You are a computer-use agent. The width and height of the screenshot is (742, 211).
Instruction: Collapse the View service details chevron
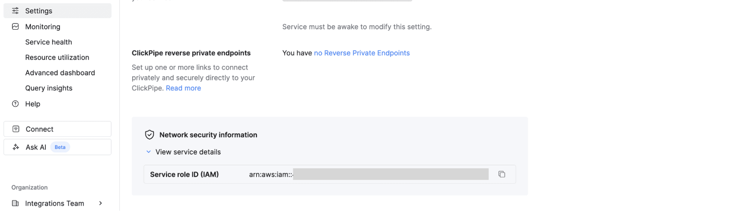[148, 152]
